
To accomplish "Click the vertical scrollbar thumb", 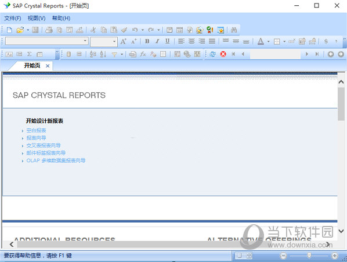I will point(341,104).
